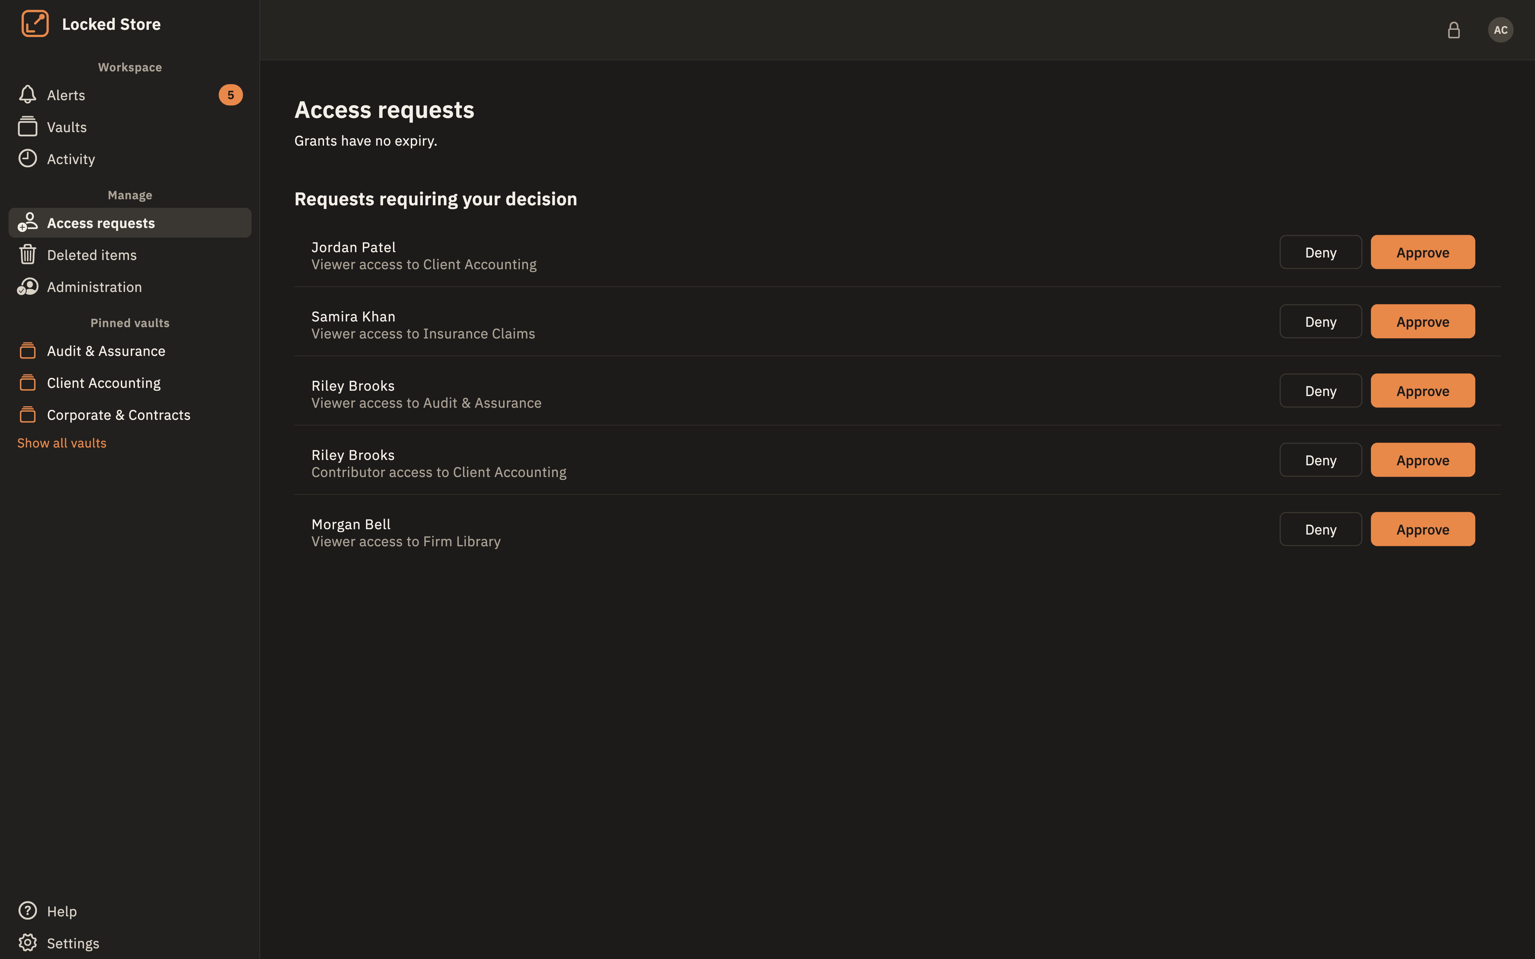1535x959 pixels.
Task: Select the Access requests menu item
Action: 130,223
